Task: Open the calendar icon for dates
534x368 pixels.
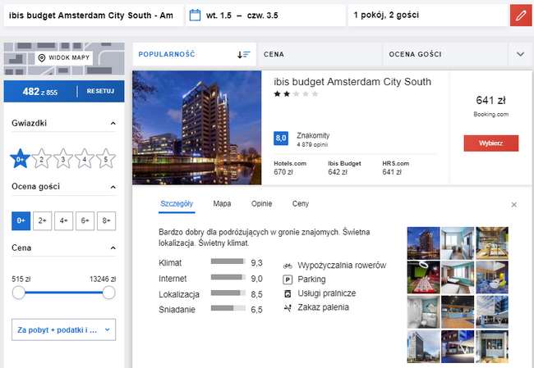Action: (195, 16)
